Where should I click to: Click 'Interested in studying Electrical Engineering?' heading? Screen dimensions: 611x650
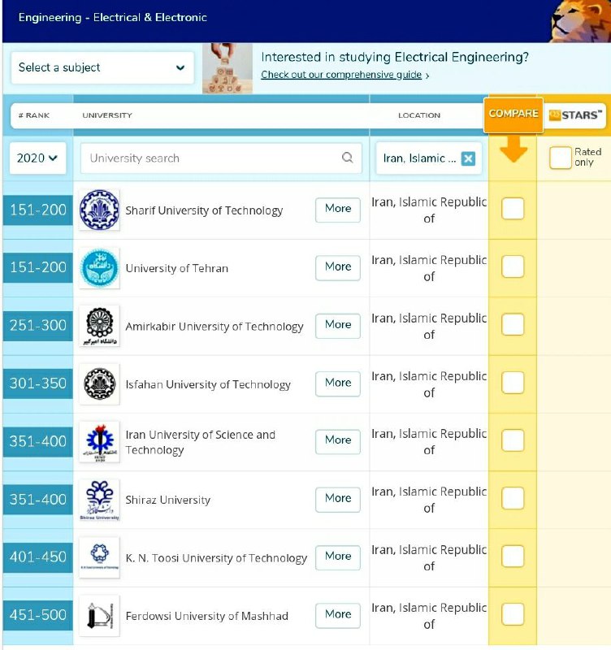click(x=395, y=57)
